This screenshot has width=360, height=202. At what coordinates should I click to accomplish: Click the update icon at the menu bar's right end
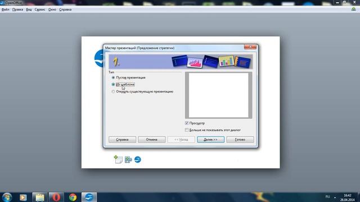(354, 9)
